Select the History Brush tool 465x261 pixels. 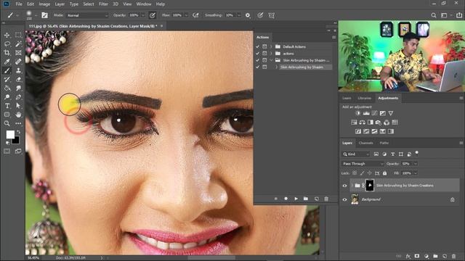click(x=7, y=79)
